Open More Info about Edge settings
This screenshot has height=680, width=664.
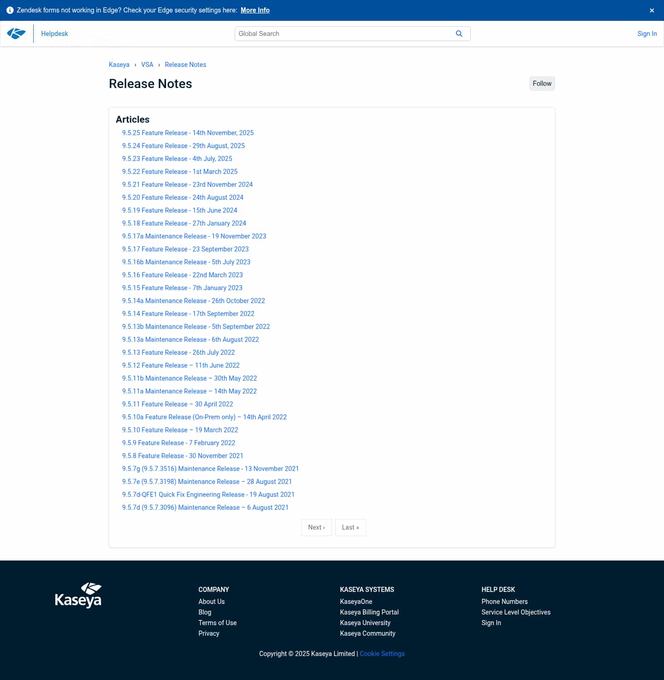click(255, 10)
